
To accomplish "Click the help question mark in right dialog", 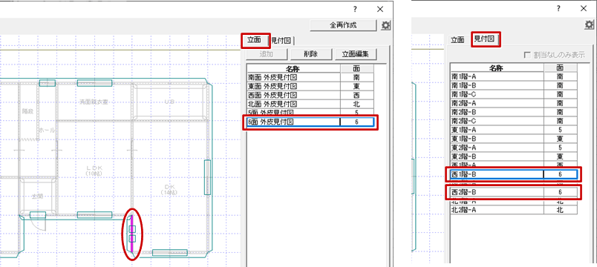I will click(558, 9).
